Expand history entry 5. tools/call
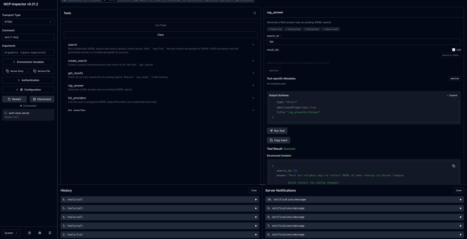The width and height of the screenshot is (467, 239). pyautogui.click(x=160, y=208)
